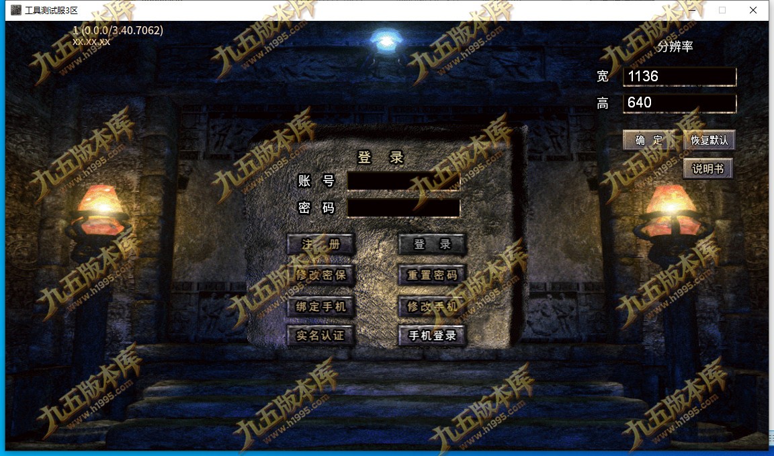
Task: Click the 重置密码 reset password button
Action: click(432, 275)
